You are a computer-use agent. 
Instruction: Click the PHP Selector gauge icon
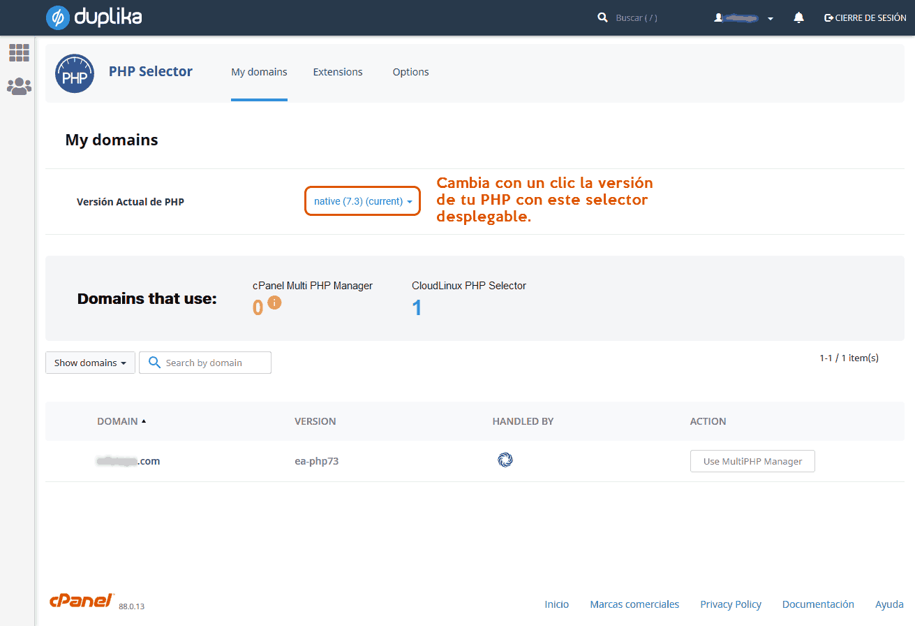[x=75, y=73]
